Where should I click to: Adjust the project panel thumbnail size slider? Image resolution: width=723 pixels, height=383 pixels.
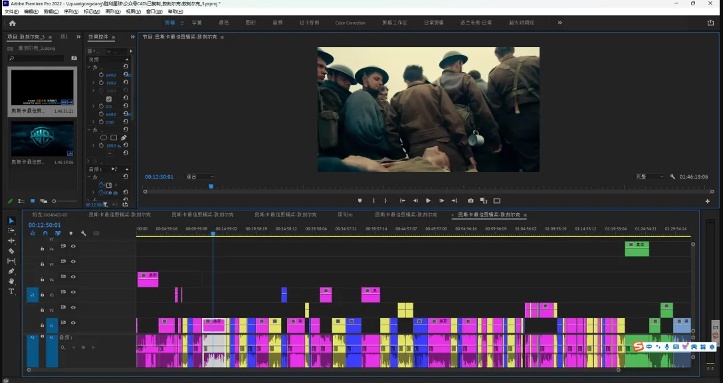(x=55, y=201)
